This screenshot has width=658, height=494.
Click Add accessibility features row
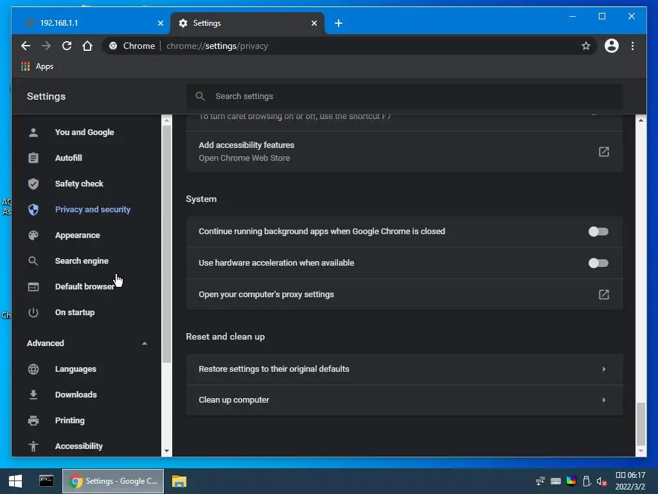(x=405, y=152)
